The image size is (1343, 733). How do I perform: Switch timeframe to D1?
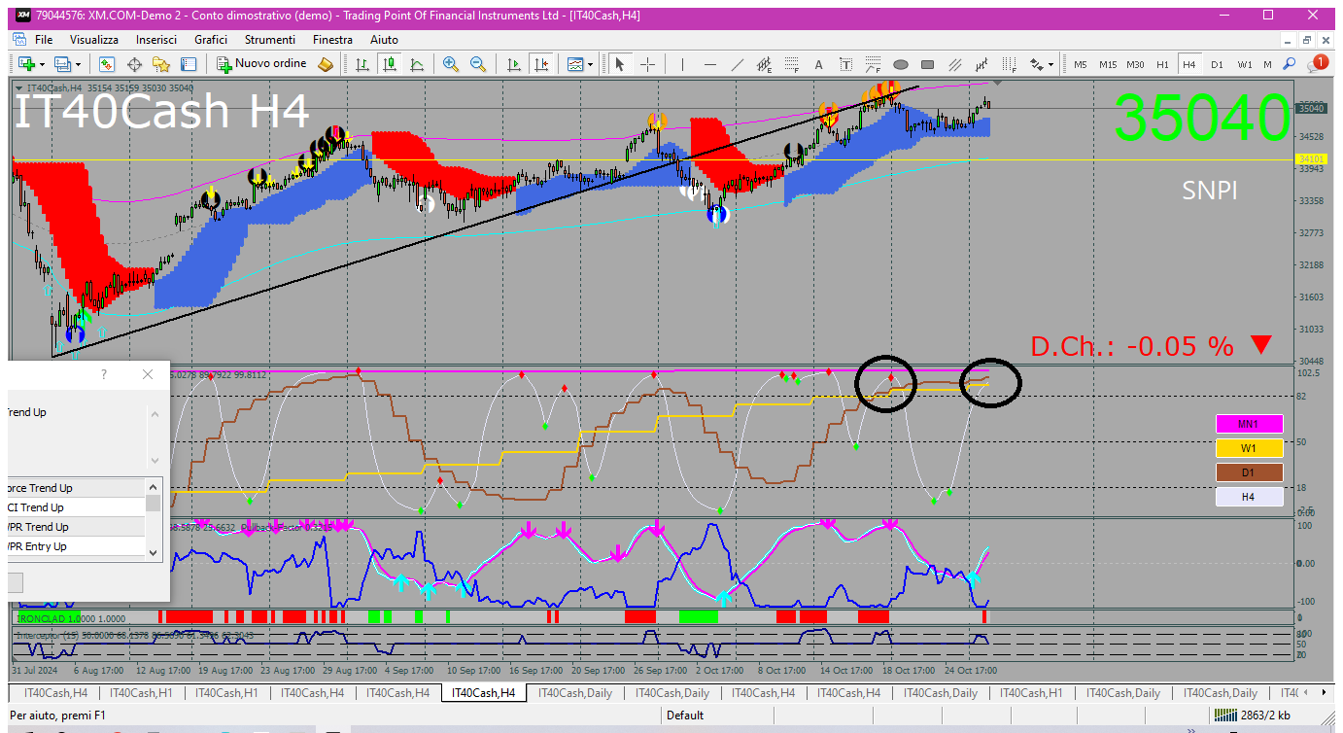[x=1217, y=64]
